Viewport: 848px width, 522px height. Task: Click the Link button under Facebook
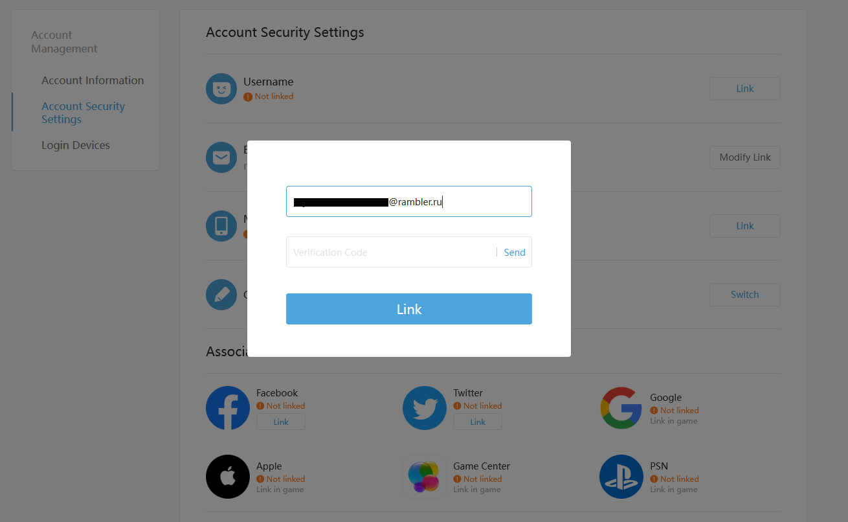(281, 422)
